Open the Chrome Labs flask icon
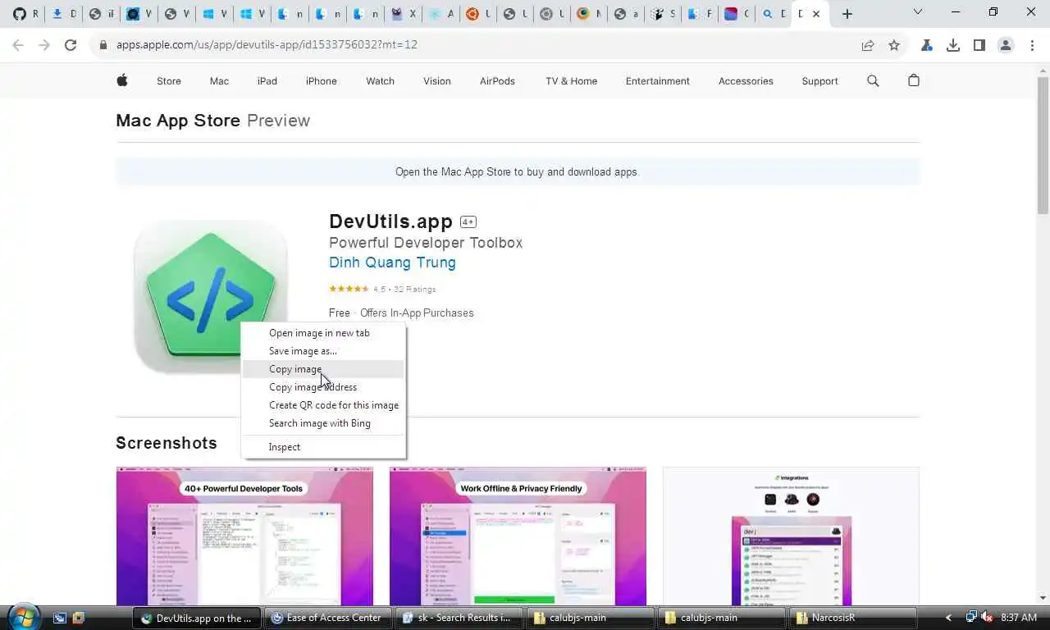The image size is (1050, 630). (x=927, y=45)
